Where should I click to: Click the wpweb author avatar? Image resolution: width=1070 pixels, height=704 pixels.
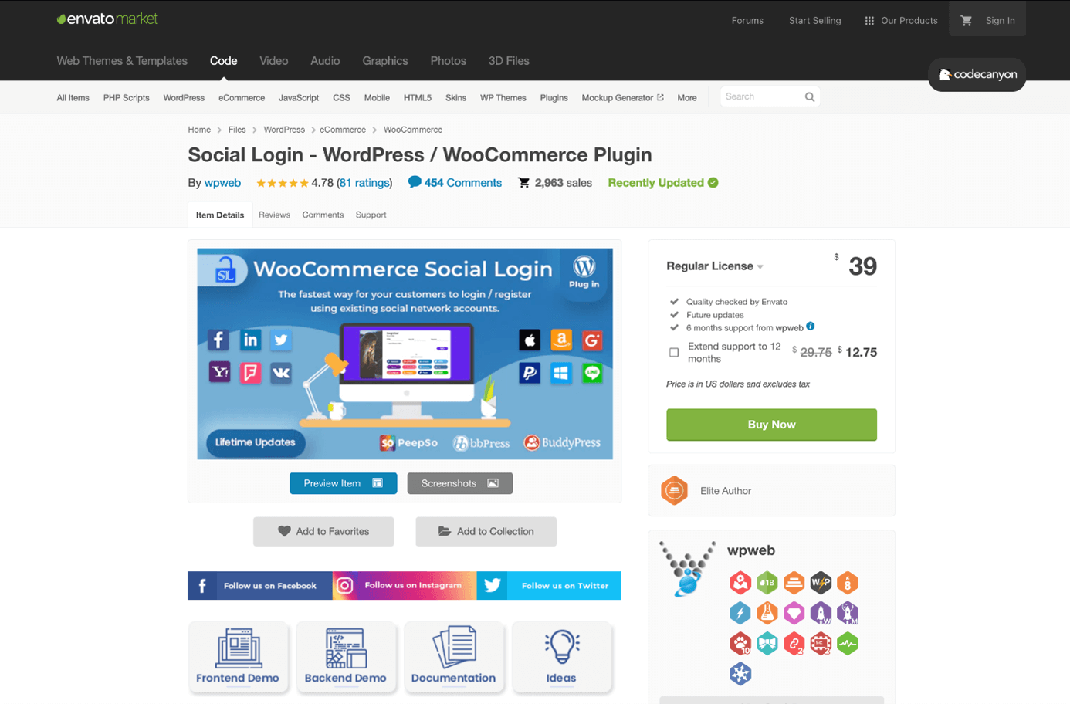[x=687, y=569]
